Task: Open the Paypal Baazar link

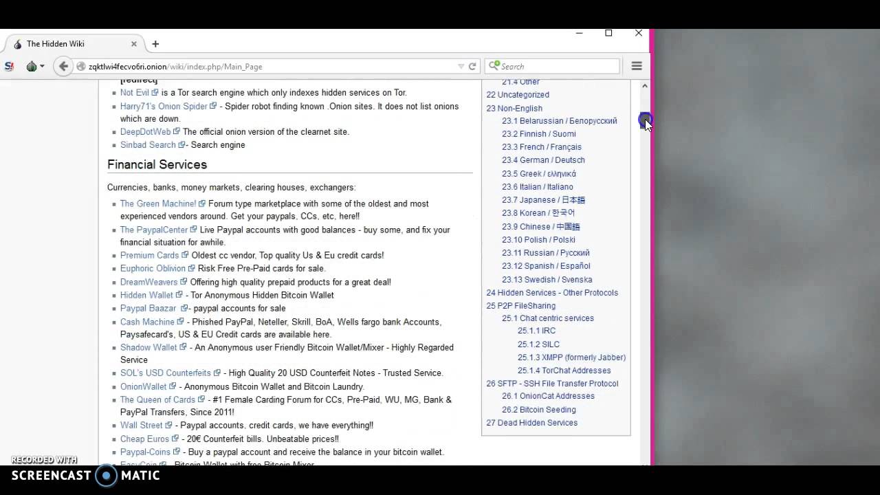Action: tap(148, 309)
